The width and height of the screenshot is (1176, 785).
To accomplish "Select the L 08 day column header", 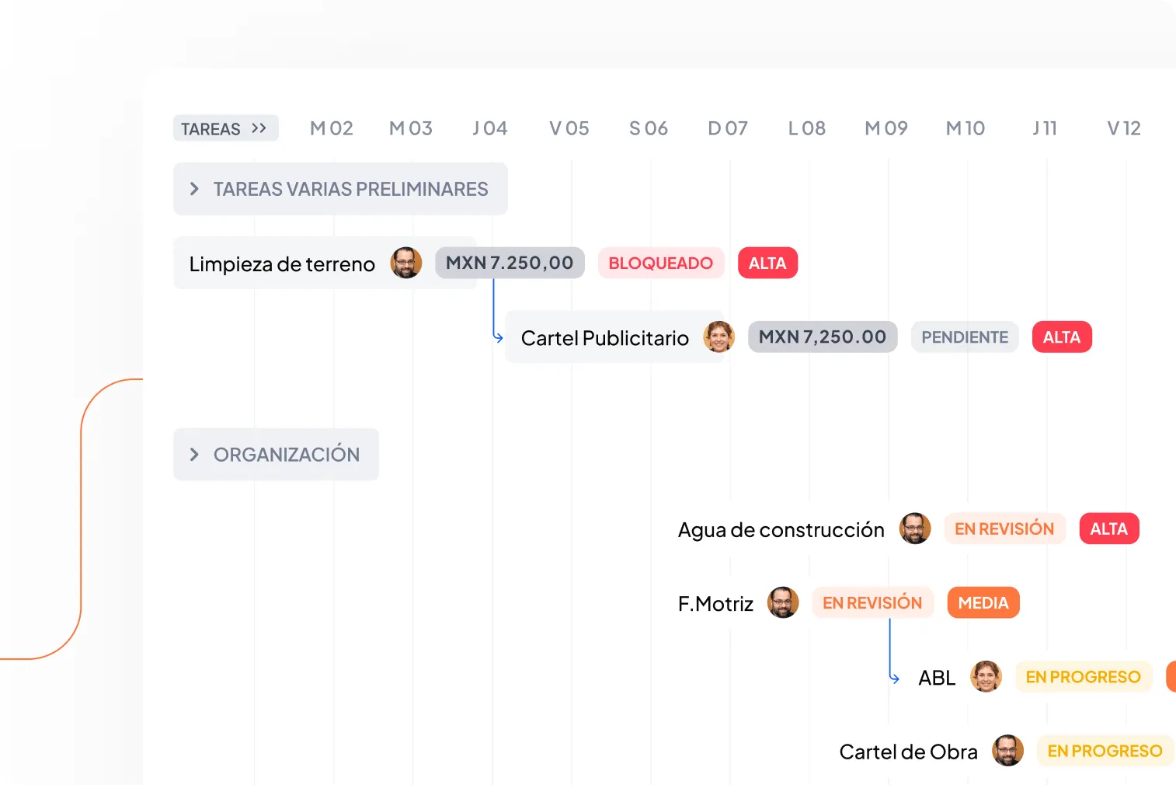I will [807, 128].
